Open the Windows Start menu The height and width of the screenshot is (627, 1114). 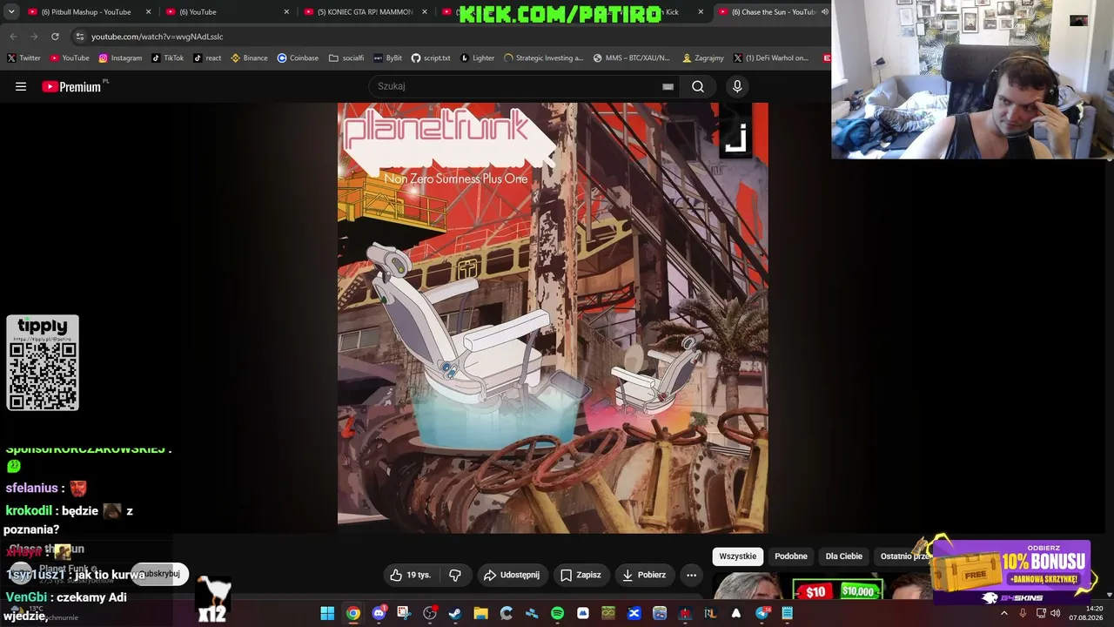(x=327, y=613)
